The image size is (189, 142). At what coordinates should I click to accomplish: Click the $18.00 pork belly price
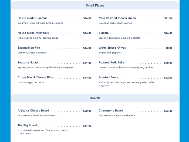tap(168, 63)
